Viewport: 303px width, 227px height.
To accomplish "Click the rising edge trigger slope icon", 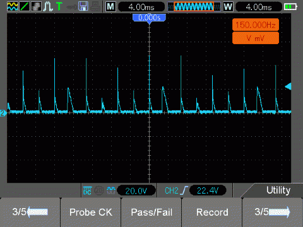I will click(184, 190).
